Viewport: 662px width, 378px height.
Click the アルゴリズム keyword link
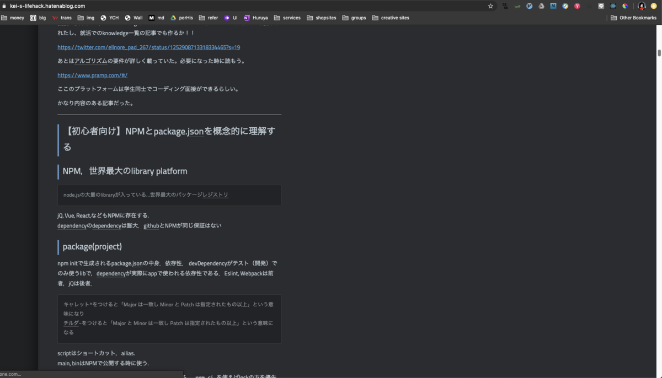(91, 61)
